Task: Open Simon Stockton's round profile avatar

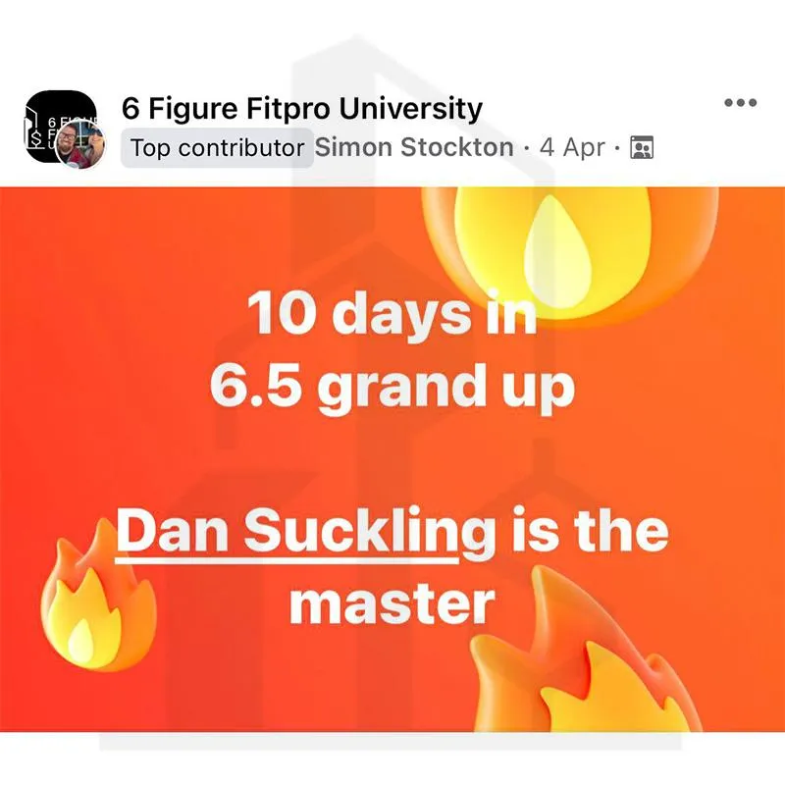Action: point(80,145)
